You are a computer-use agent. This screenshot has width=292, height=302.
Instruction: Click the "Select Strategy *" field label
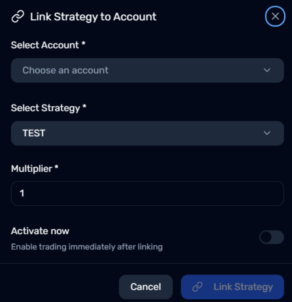pyautogui.click(x=49, y=108)
